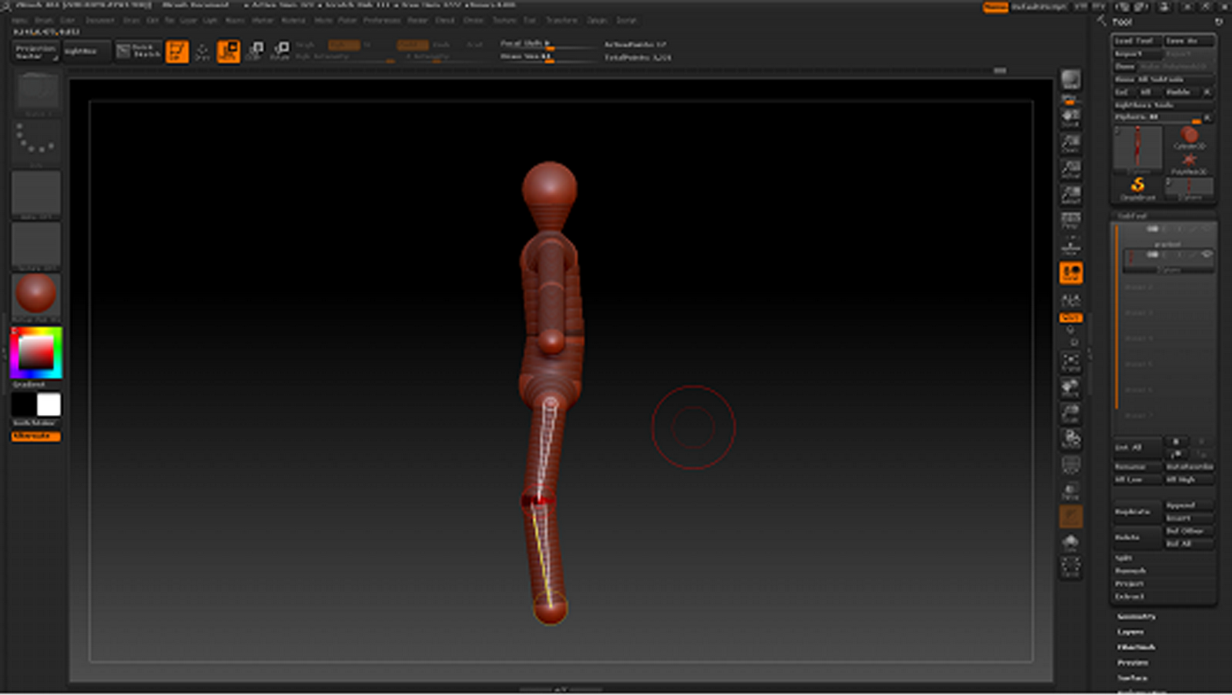The width and height of the screenshot is (1232, 695).
Task: Click the AAHalf icon
Action: pyautogui.click(x=1070, y=194)
